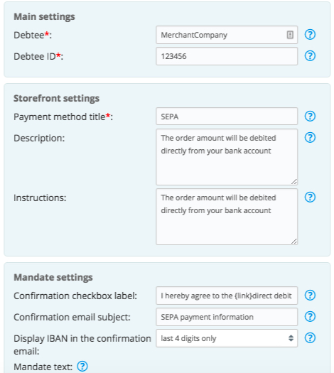Click Display IBAN in the confirmation email label
The image size is (334, 373).
(x=82, y=345)
